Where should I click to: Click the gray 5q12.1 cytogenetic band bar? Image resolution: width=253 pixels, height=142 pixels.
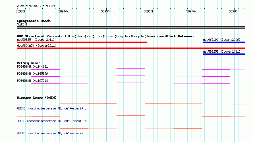(131, 27)
